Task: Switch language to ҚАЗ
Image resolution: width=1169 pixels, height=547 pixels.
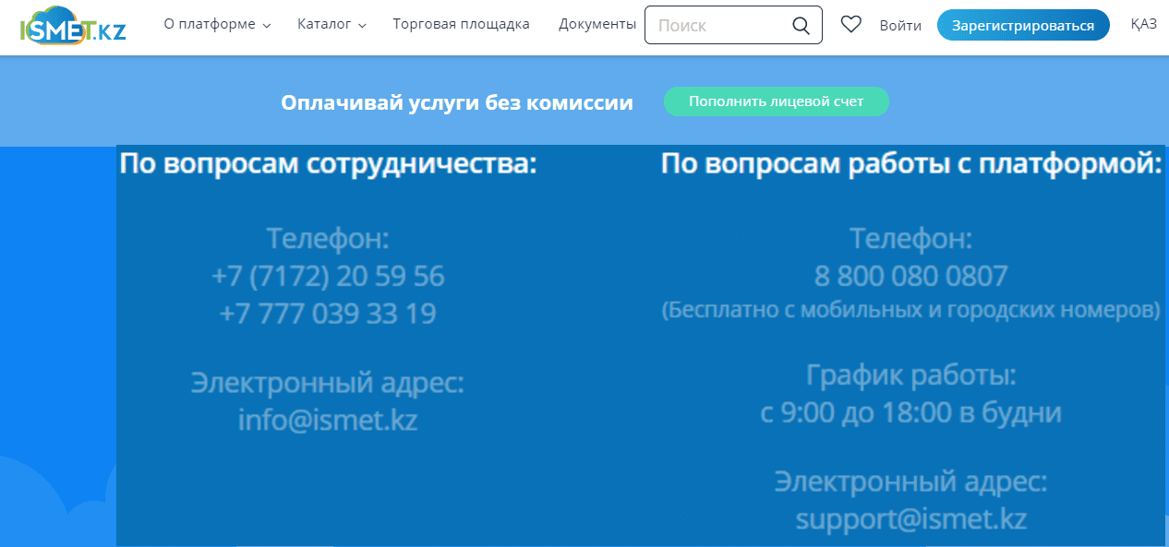Action: coord(1143,25)
